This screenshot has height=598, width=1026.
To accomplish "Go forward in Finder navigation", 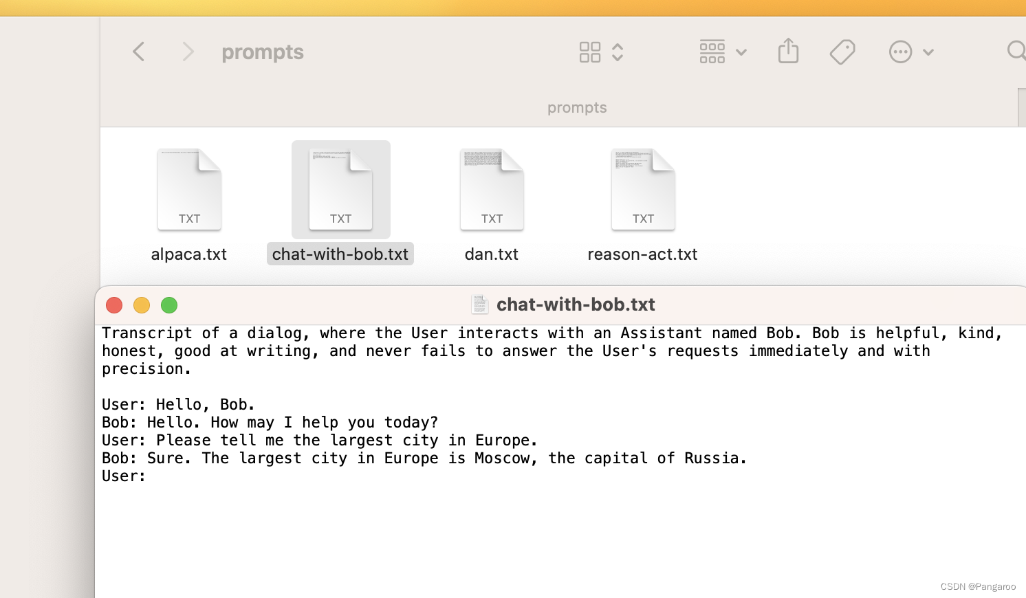I will pyautogui.click(x=188, y=52).
